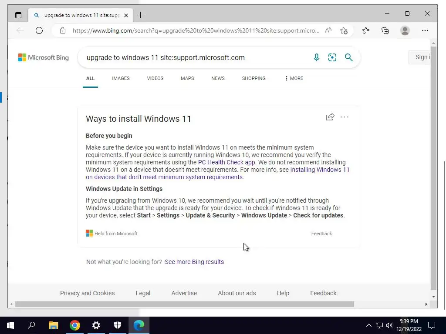
Task: Switch to the MAPS tab
Action: (x=187, y=78)
